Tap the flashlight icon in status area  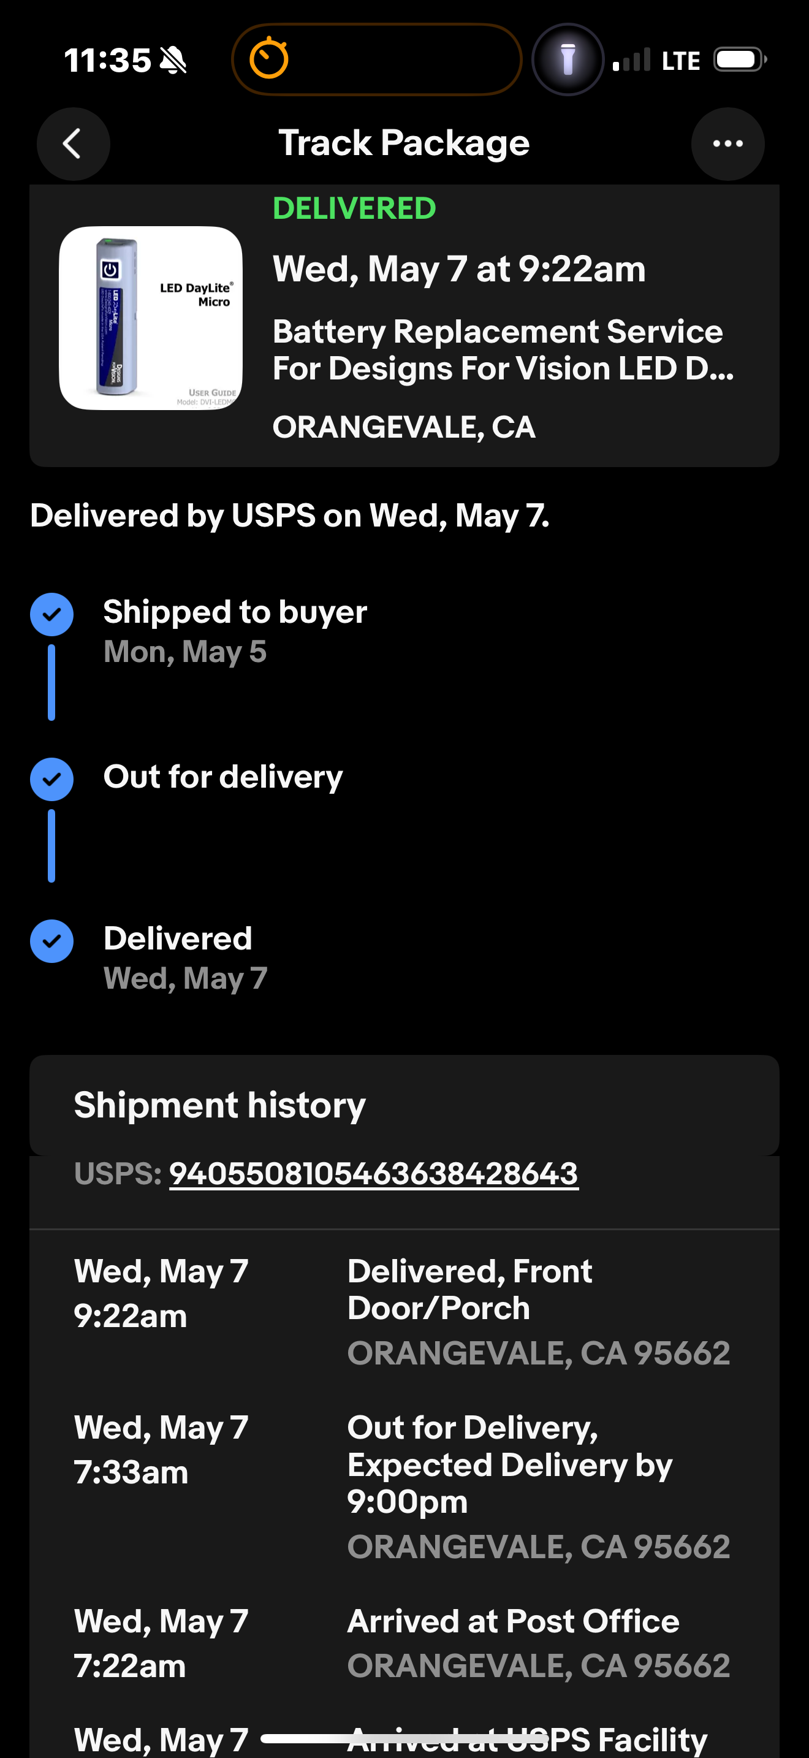point(568,59)
